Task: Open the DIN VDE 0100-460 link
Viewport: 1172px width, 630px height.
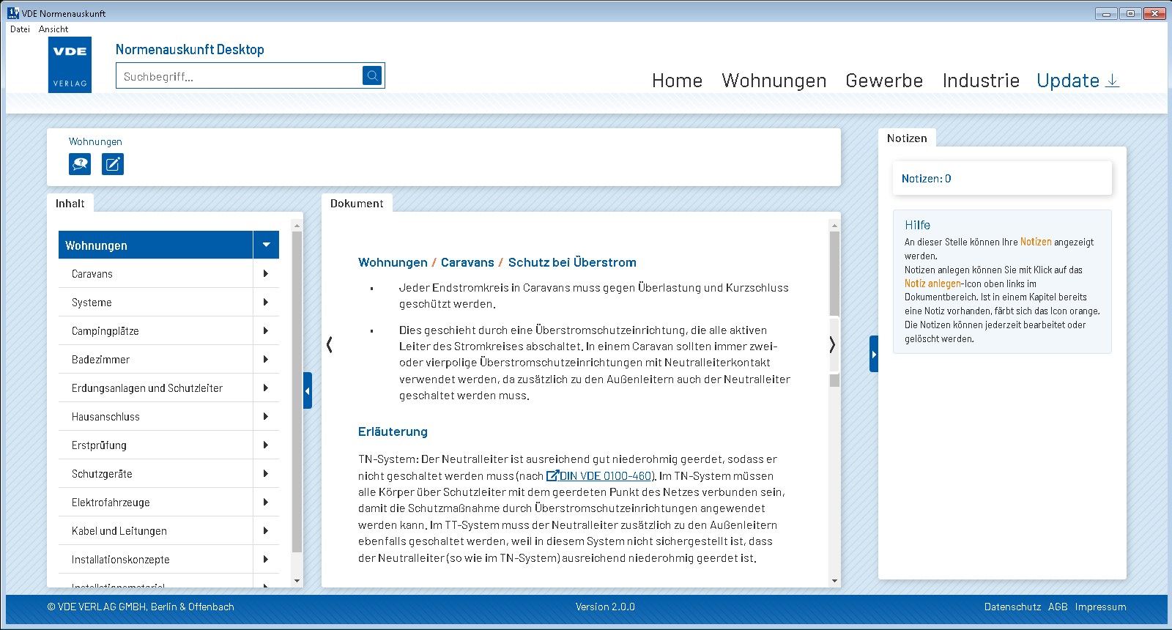Action: pos(600,475)
